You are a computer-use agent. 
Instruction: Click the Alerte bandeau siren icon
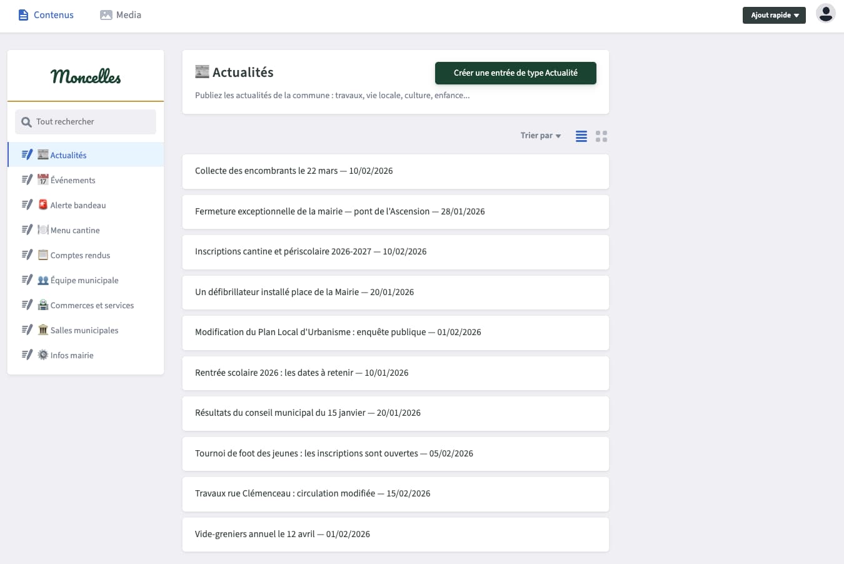tap(43, 205)
